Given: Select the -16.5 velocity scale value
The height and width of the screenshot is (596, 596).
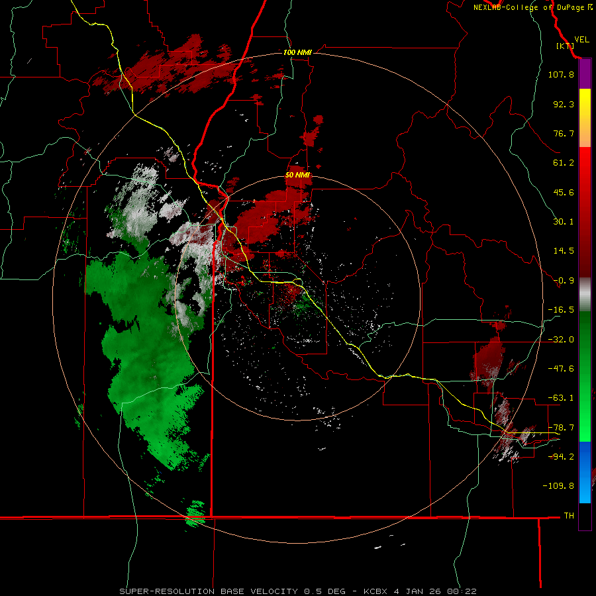Looking at the screenshot, I should click(561, 310).
